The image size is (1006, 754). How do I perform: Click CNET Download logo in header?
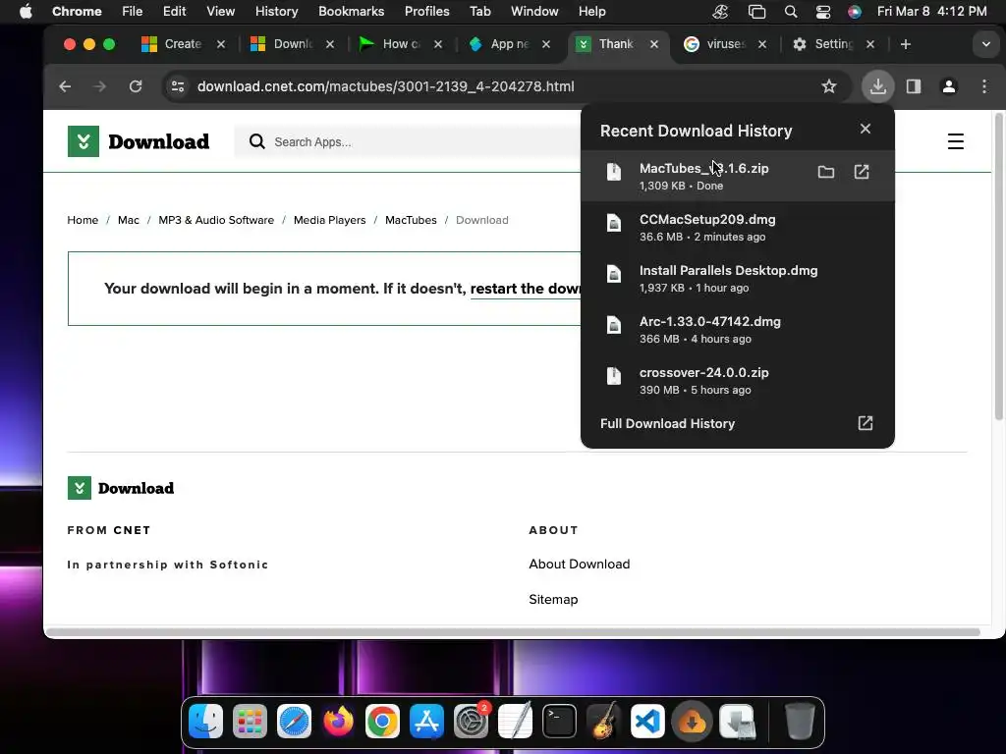point(139,141)
